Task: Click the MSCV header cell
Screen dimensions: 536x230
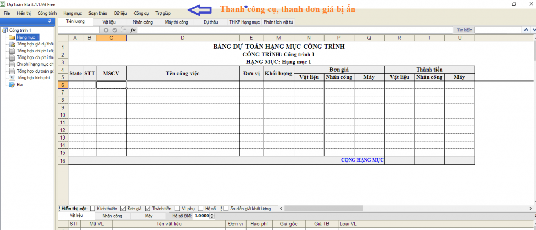Action: click(111, 73)
